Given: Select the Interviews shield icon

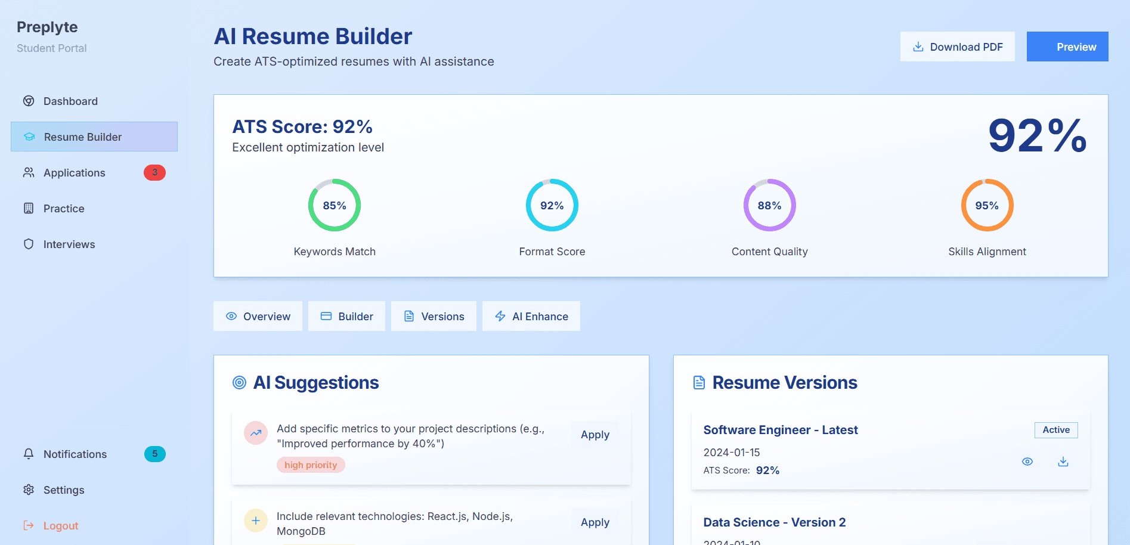Looking at the screenshot, I should [29, 244].
